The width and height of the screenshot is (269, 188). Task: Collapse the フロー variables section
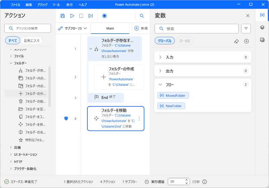(x=160, y=84)
